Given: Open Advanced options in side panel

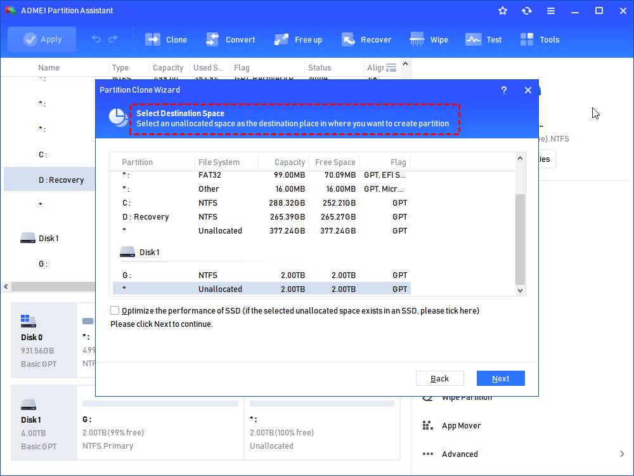Looking at the screenshot, I should tap(460, 454).
